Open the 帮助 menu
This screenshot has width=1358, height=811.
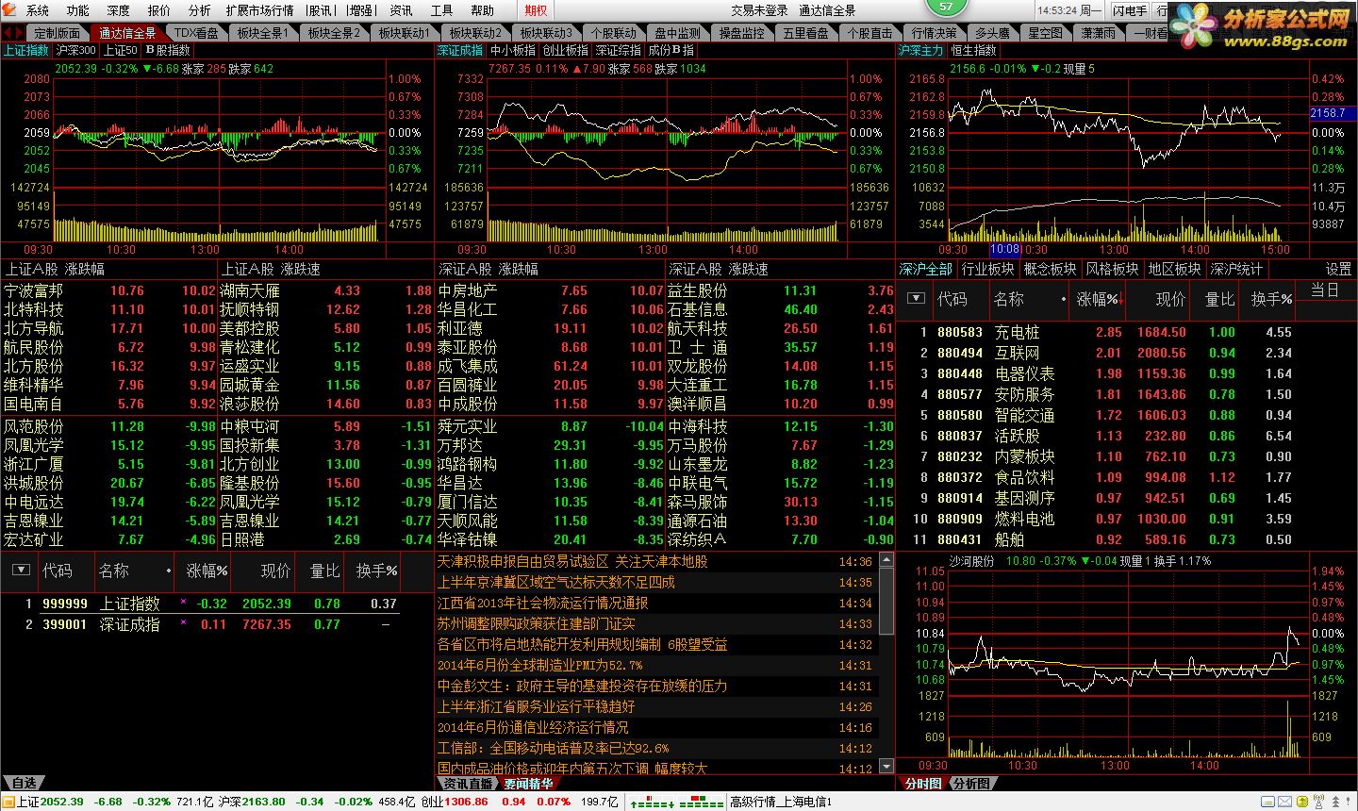[x=482, y=10]
